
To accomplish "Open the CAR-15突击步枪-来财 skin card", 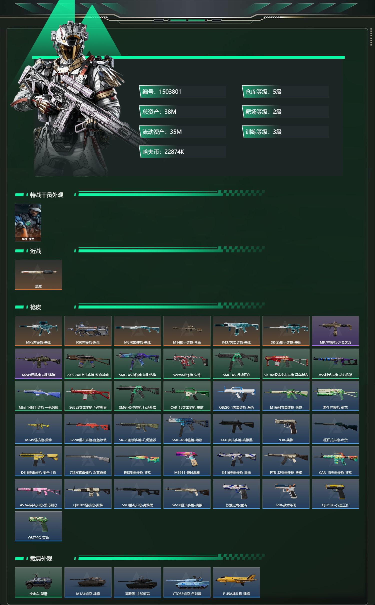I will [x=187, y=396].
